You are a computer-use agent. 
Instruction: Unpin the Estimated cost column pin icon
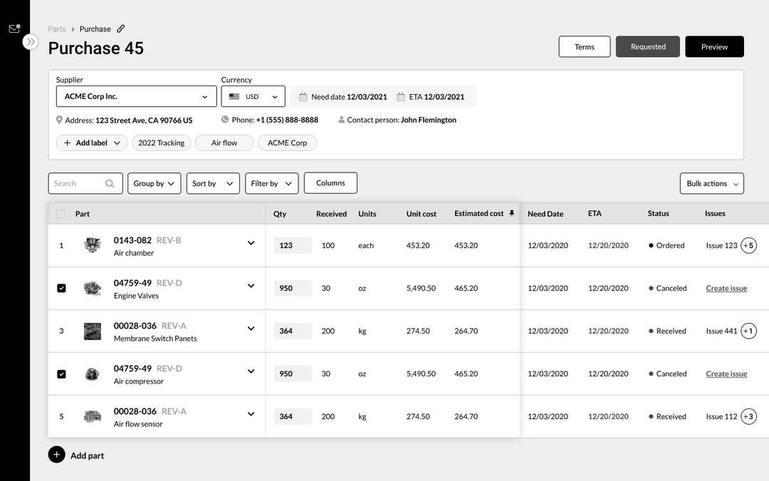[512, 214]
